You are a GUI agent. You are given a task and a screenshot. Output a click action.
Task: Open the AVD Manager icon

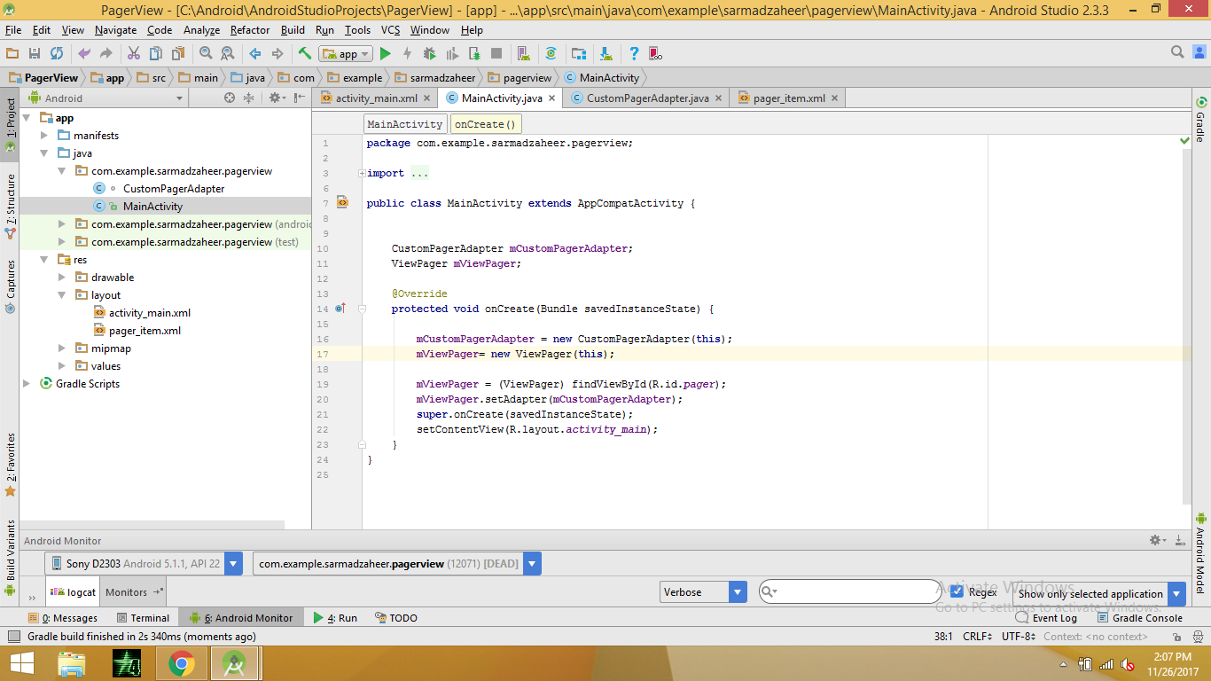coord(523,54)
